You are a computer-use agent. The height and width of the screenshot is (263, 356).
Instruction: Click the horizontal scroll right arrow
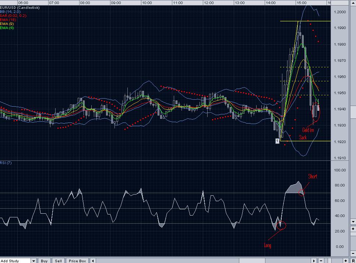(314, 260)
